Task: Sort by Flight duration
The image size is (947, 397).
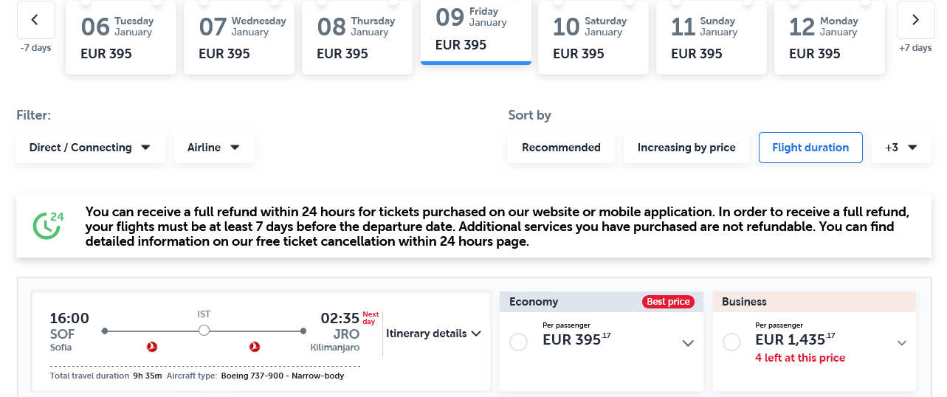Action: (810, 148)
